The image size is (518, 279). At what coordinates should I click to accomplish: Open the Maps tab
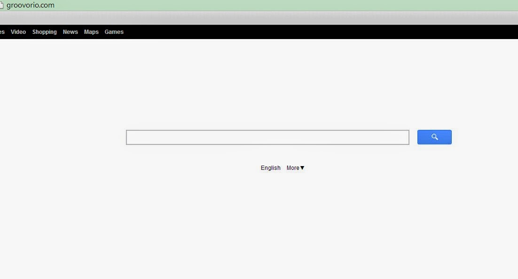coord(91,32)
